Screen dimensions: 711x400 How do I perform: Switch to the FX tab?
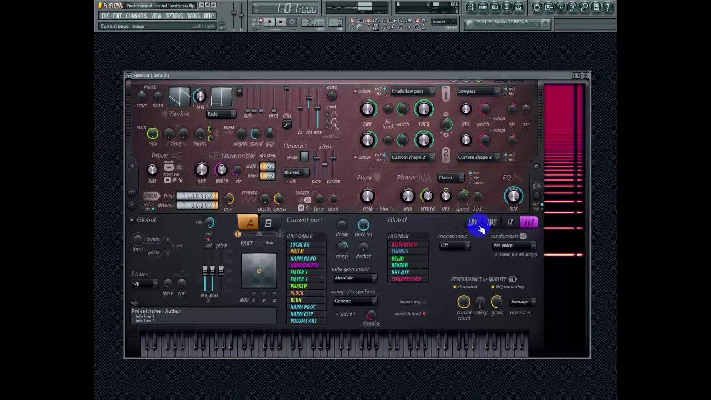pos(510,222)
